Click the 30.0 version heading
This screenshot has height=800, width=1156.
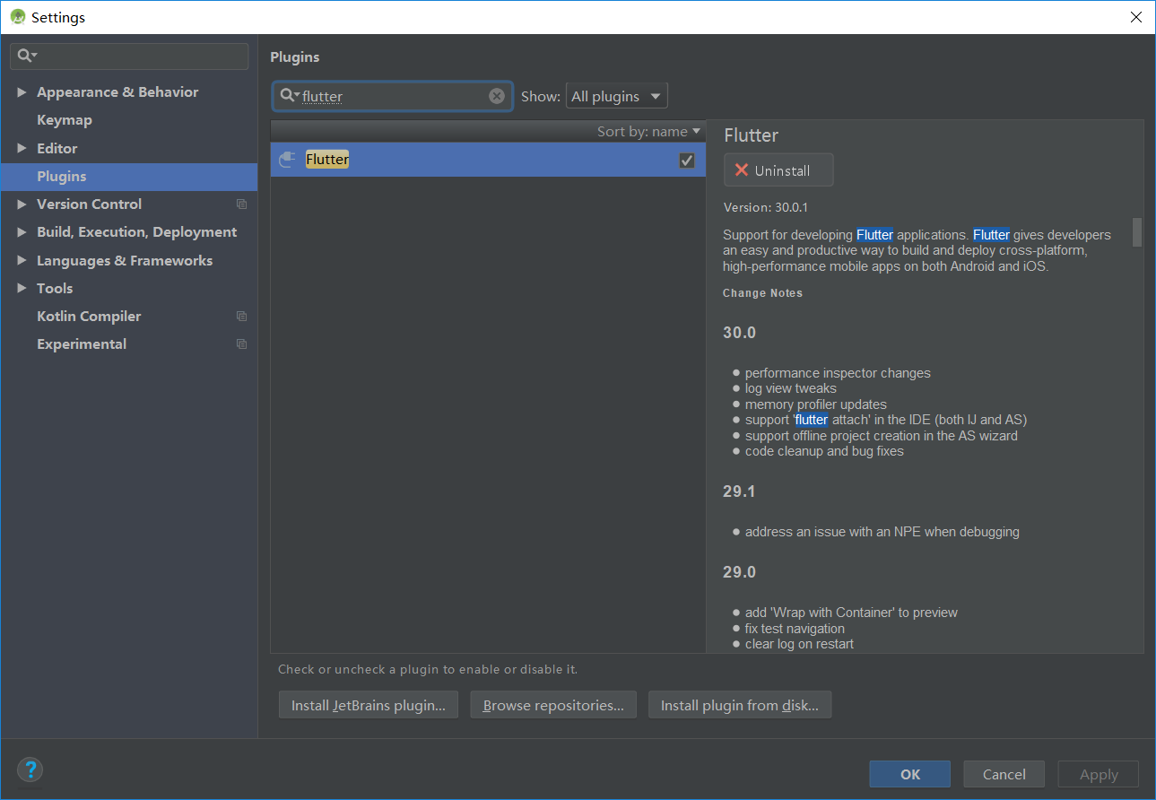pyautogui.click(x=740, y=333)
